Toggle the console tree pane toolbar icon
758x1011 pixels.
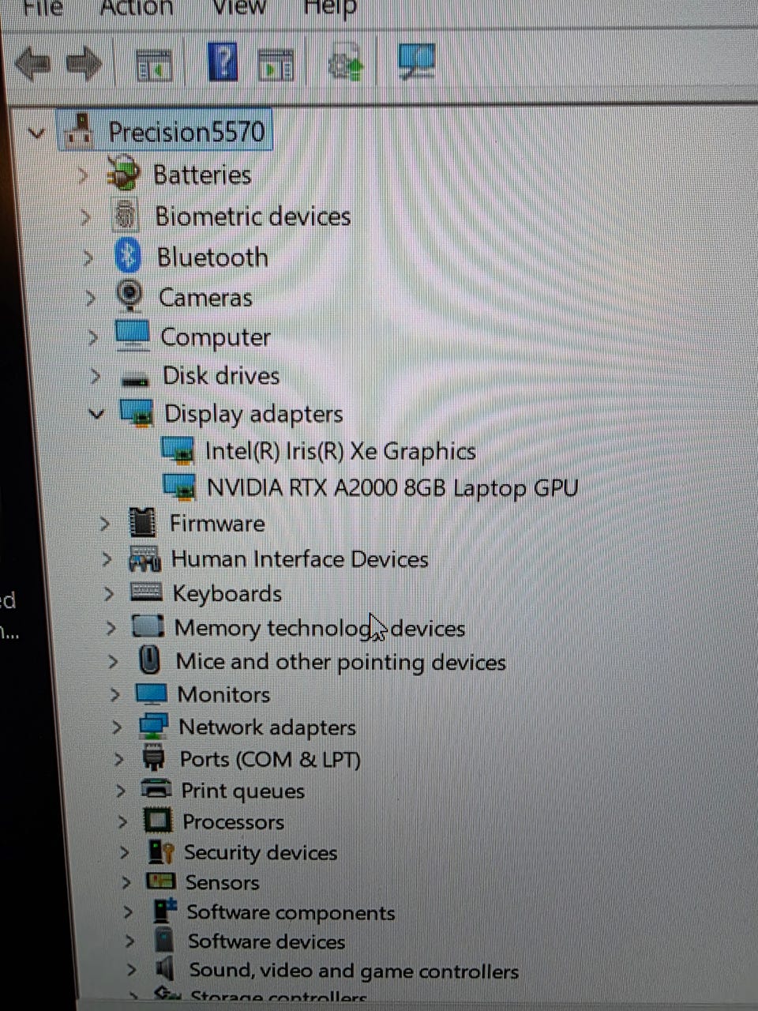[154, 66]
